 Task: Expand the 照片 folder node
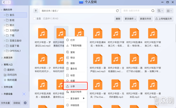pos(4,25)
